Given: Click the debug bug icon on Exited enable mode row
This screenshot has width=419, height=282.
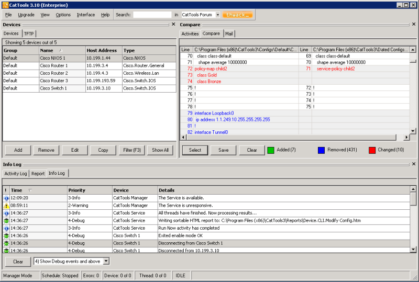Looking at the screenshot, I should (x=6, y=236).
